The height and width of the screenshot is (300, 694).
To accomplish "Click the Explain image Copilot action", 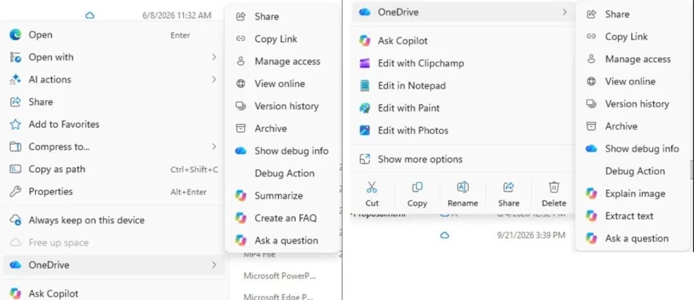I will [633, 193].
